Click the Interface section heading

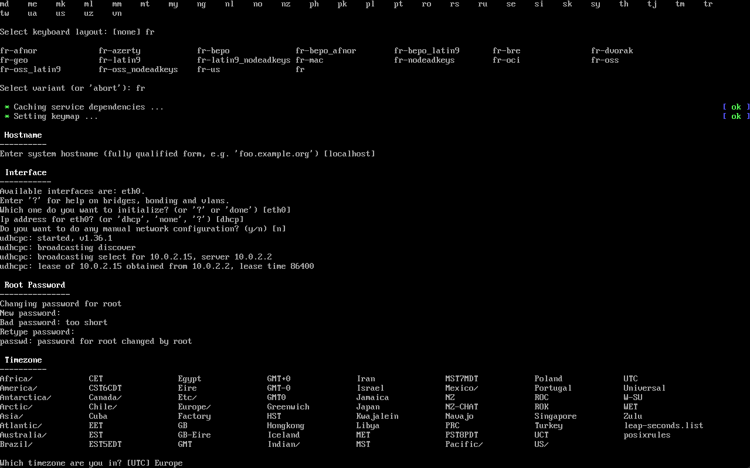(x=25, y=172)
